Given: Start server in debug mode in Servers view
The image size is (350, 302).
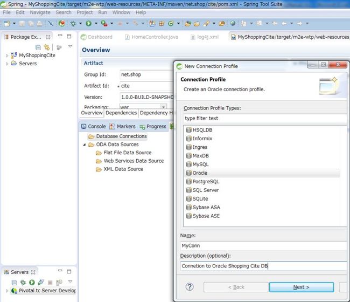Looking at the screenshot, I should click(x=23, y=282).
